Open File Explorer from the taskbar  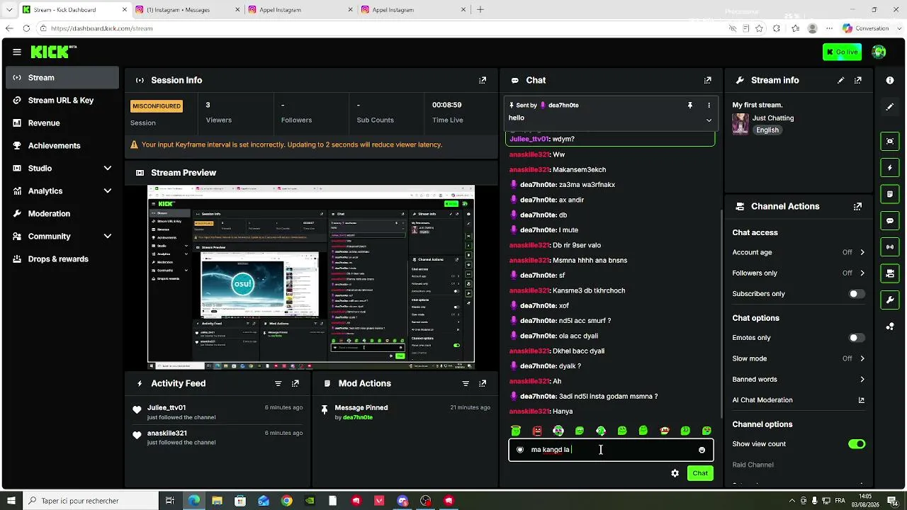coord(217,501)
